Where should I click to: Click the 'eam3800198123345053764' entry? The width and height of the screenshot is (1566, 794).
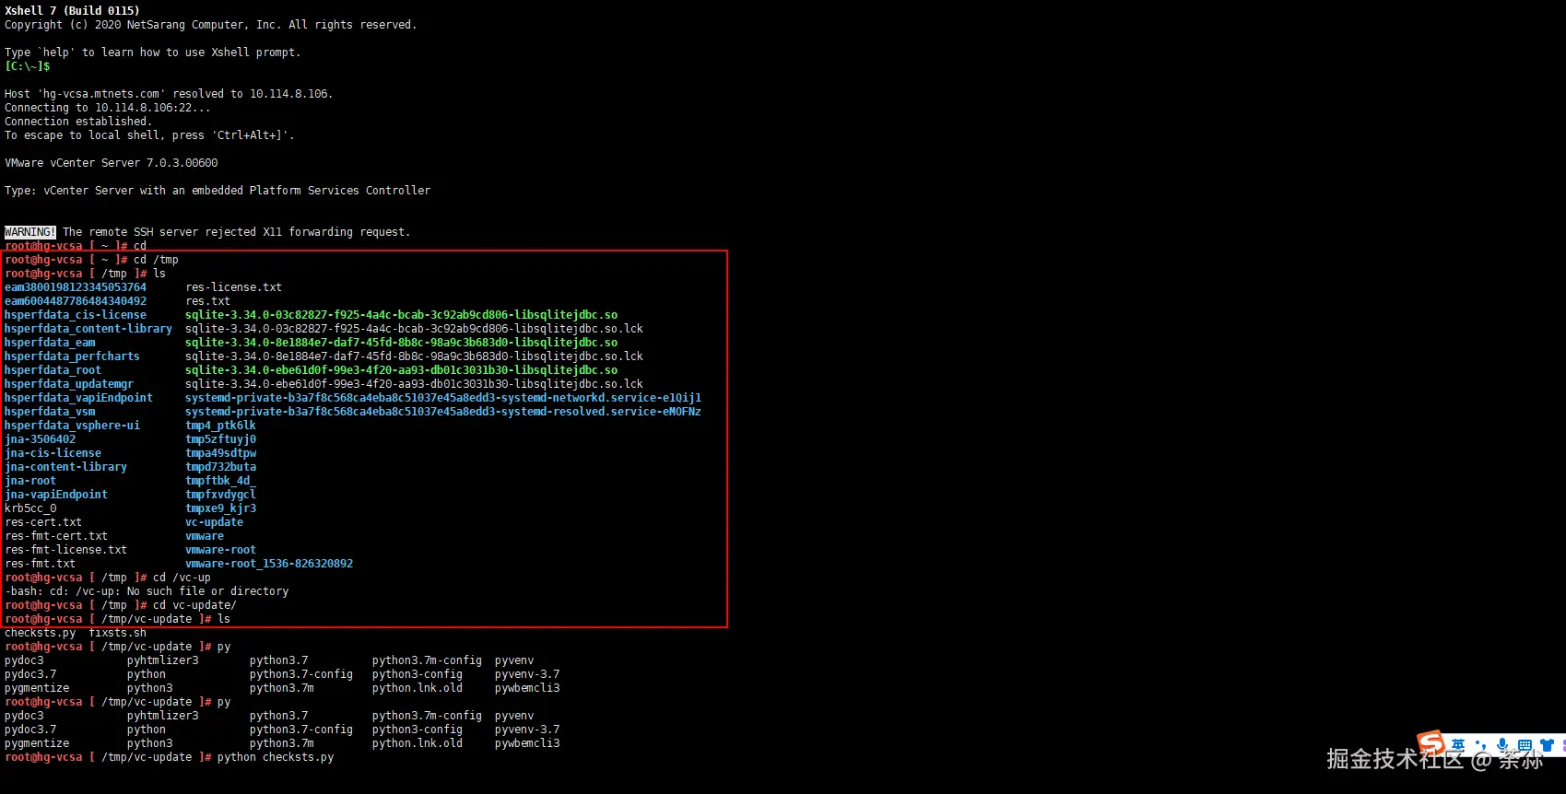pyautogui.click(x=76, y=287)
